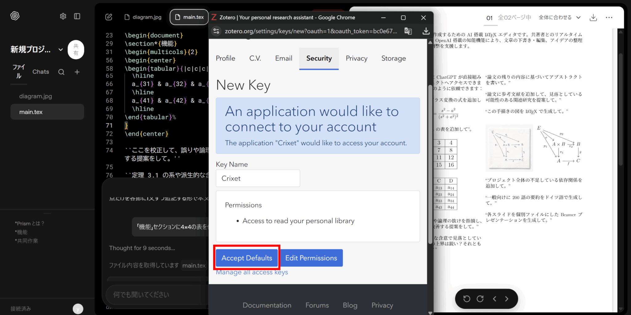The width and height of the screenshot is (631, 315).
Task: Open the Manage all access keys link
Action: [x=252, y=273]
